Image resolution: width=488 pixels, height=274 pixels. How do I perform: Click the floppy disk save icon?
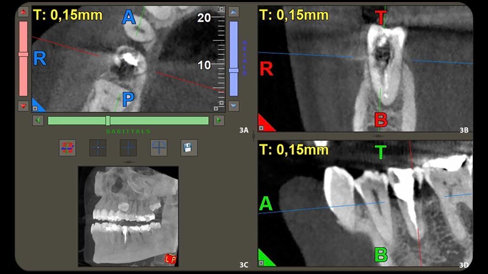(189, 147)
